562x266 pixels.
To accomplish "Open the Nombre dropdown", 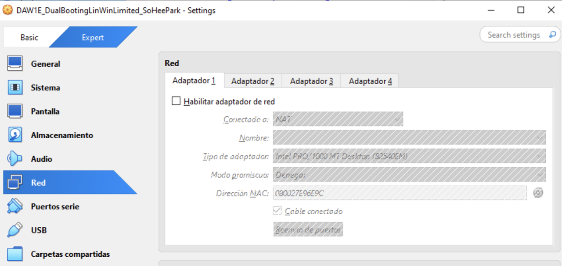I will pyautogui.click(x=409, y=137).
